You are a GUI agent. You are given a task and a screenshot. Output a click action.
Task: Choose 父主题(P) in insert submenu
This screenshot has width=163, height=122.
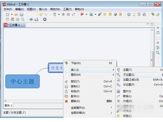[x=139, y=85]
